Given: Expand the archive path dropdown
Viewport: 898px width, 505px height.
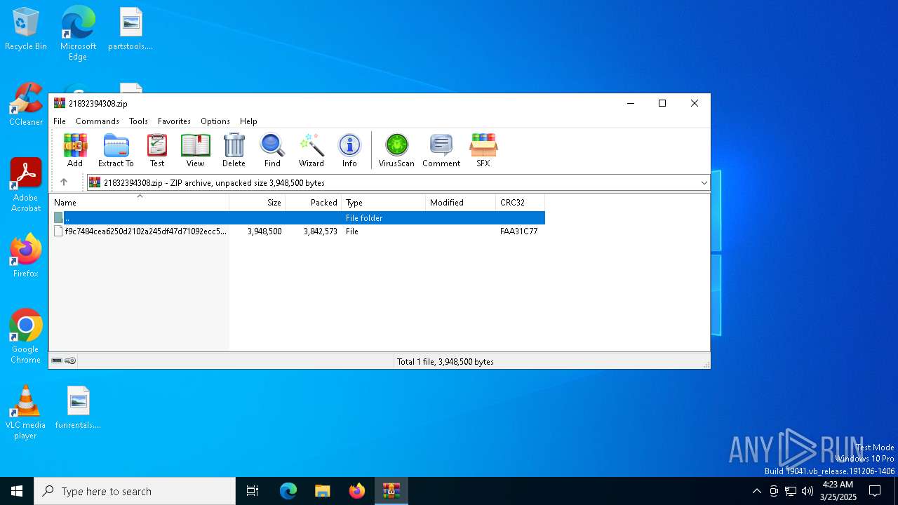Looking at the screenshot, I should (704, 183).
